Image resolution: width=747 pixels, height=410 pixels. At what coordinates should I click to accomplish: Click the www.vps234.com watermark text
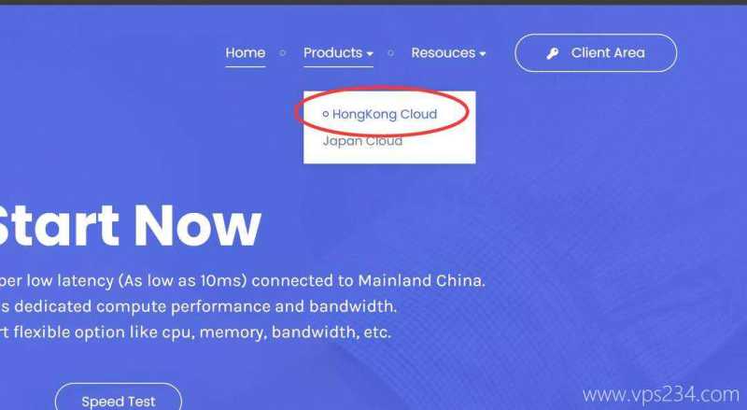click(x=661, y=395)
